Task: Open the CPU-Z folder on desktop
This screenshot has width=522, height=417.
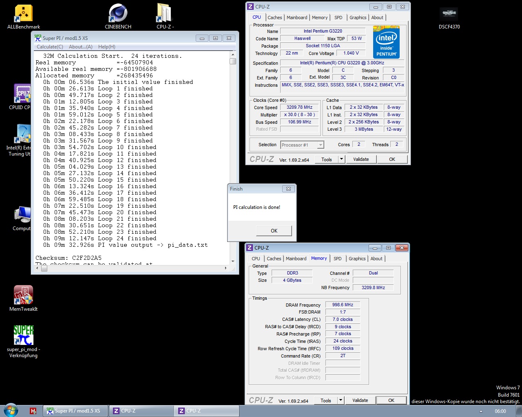Action: [165, 17]
